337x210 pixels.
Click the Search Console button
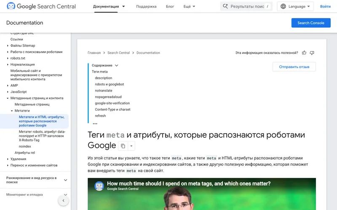pos(311,23)
